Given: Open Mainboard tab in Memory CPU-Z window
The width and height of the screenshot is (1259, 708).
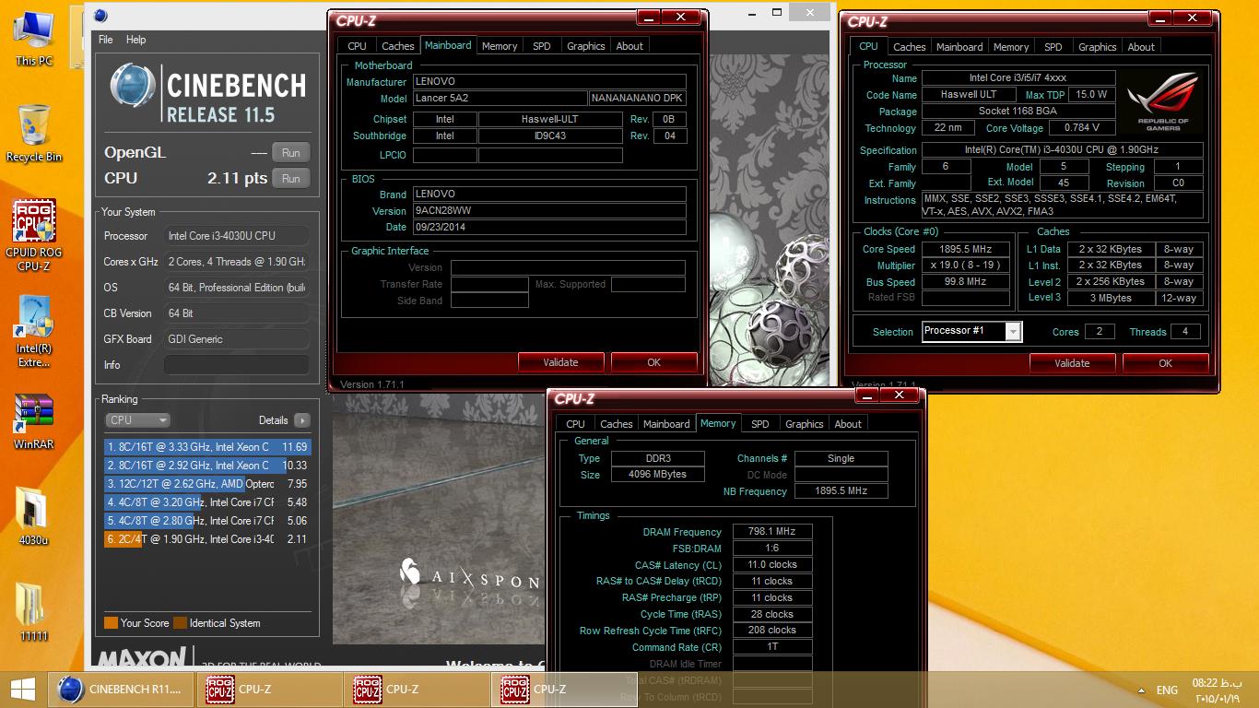Looking at the screenshot, I should tap(666, 424).
